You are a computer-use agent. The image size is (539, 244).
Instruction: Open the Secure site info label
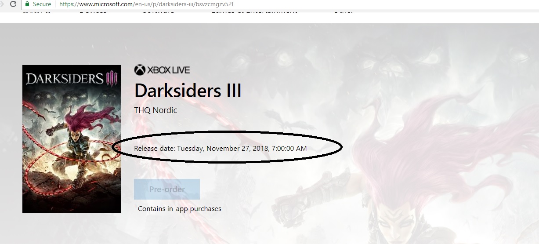pyautogui.click(x=42, y=4)
